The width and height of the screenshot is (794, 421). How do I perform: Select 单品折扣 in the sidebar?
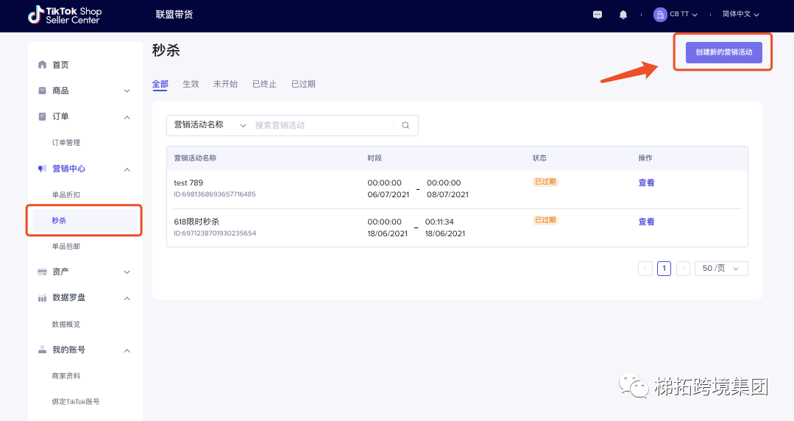66,195
